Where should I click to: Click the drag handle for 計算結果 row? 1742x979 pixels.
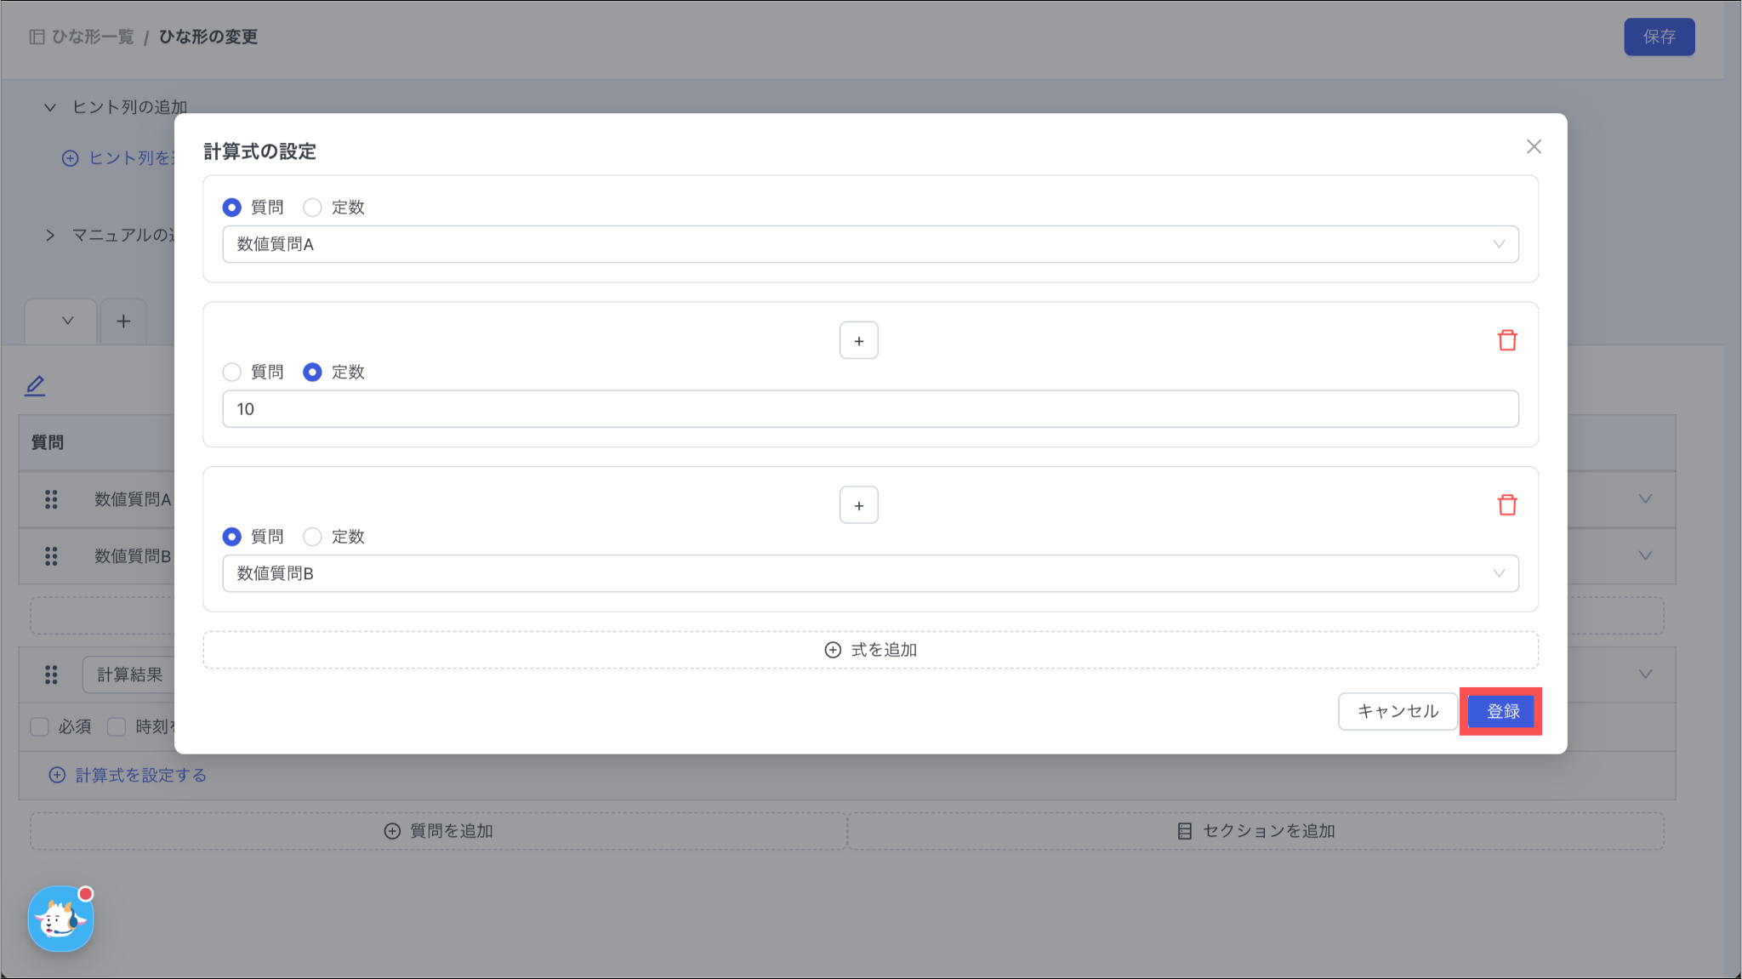tap(51, 674)
